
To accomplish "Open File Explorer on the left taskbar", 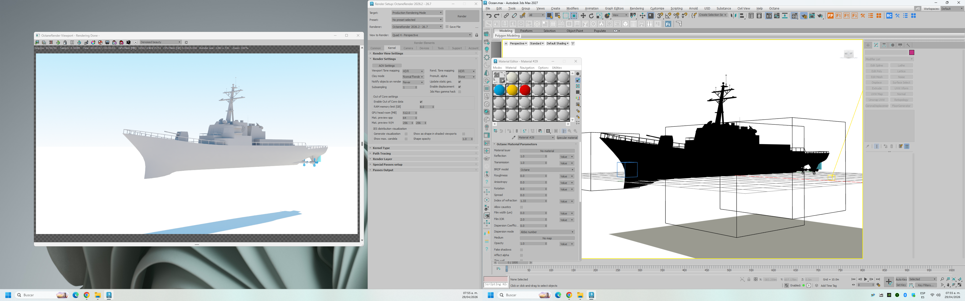I will tap(98, 295).
